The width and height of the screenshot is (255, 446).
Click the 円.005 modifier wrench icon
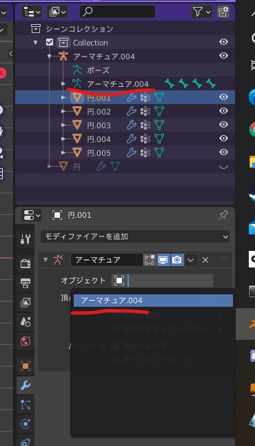click(x=132, y=152)
